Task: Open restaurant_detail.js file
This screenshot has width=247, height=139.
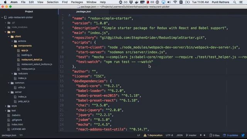Action: tap(32, 59)
